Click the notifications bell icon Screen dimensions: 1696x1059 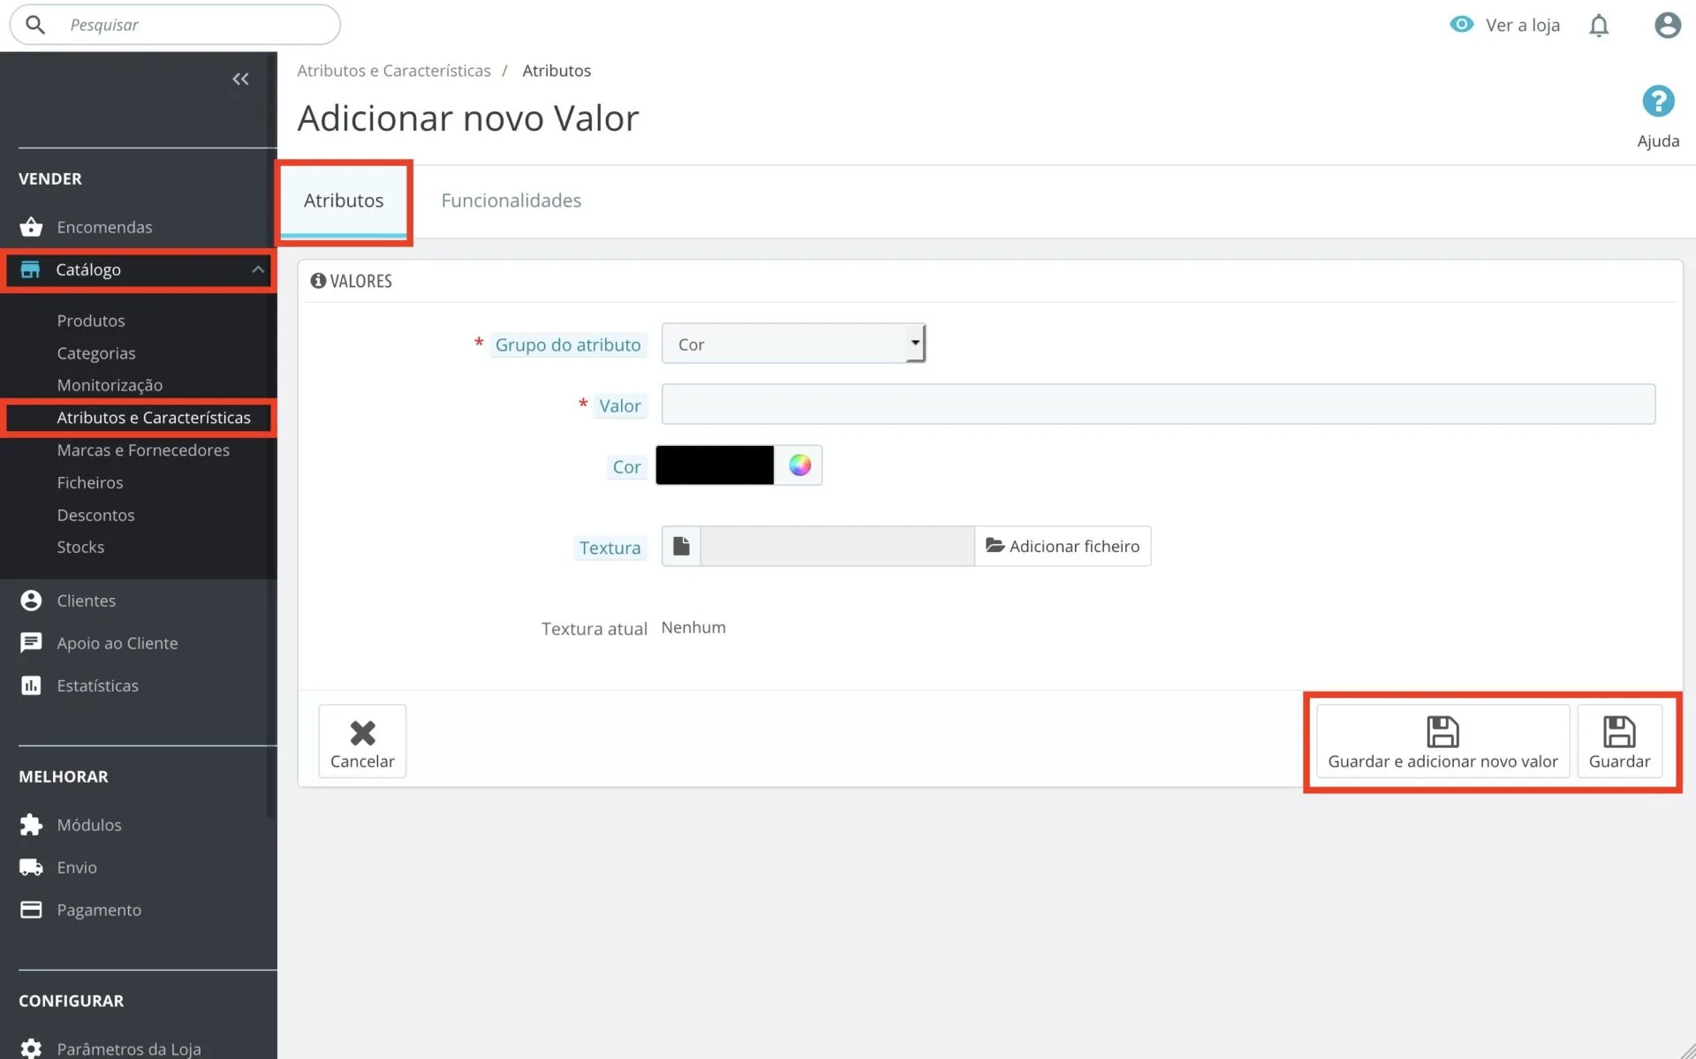[1599, 26]
